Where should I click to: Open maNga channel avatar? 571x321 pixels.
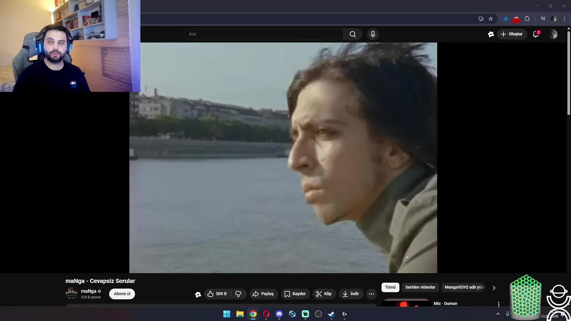click(71, 293)
